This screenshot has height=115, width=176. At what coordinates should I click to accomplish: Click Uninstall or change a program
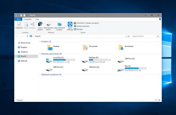tap(87, 23)
